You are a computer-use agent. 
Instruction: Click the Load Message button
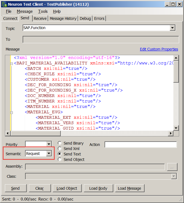coord(130,188)
